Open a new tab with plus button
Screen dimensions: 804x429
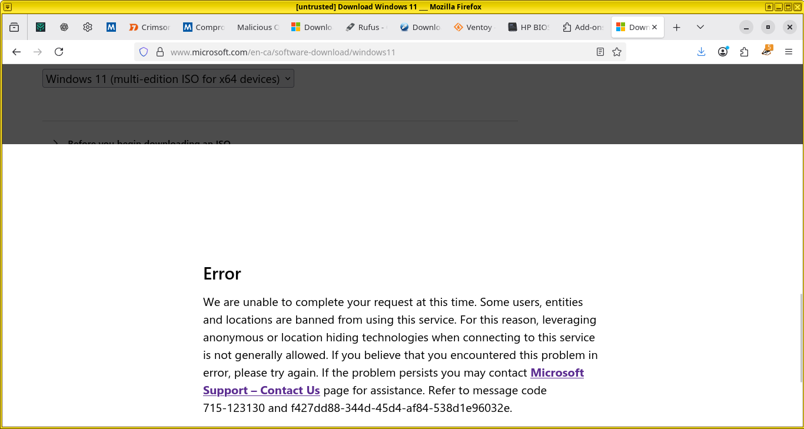click(677, 27)
